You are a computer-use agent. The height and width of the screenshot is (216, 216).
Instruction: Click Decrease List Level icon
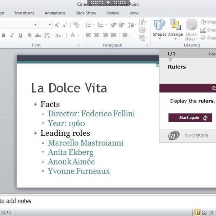click(x=114, y=25)
